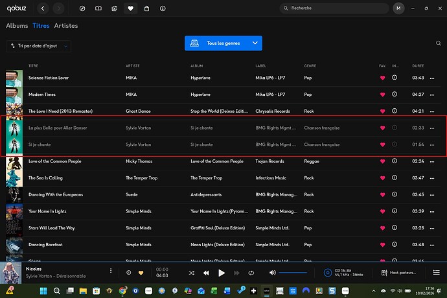Image resolution: width=447 pixels, height=298 pixels.
Task: Click the back navigation arrow
Action: pyautogui.click(x=43, y=8)
